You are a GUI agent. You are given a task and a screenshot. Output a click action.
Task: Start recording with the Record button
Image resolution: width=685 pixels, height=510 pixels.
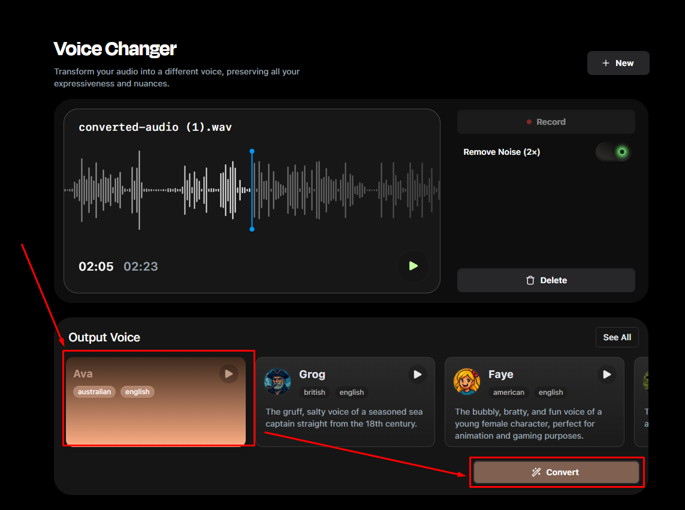pyautogui.click(x=545, y=122)
